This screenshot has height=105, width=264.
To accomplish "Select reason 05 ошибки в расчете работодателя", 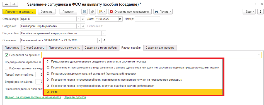I will (133, 86).
